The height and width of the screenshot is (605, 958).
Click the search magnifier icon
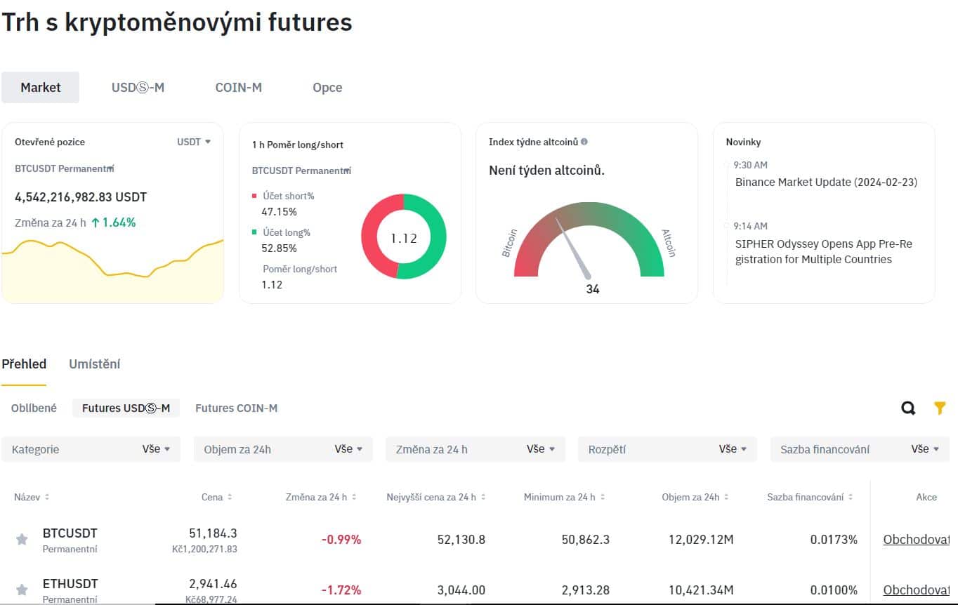click(x=908, y=408)
